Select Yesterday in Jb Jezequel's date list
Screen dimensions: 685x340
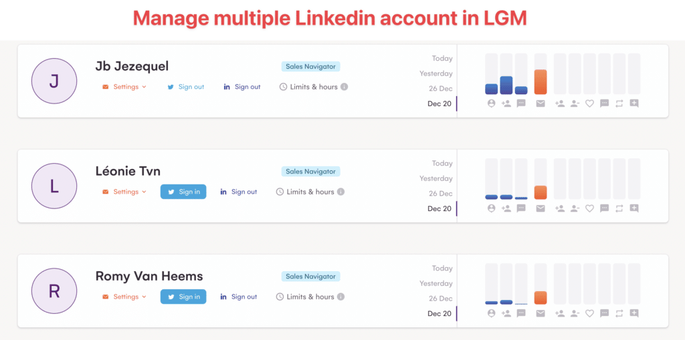[436, 73]
